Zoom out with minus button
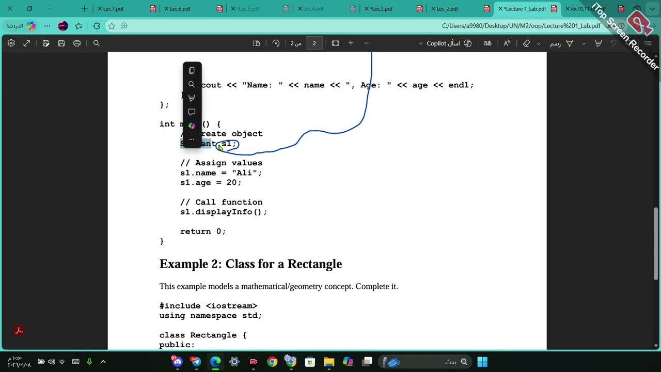Viewport: 661px width, 372px height. 367,43
